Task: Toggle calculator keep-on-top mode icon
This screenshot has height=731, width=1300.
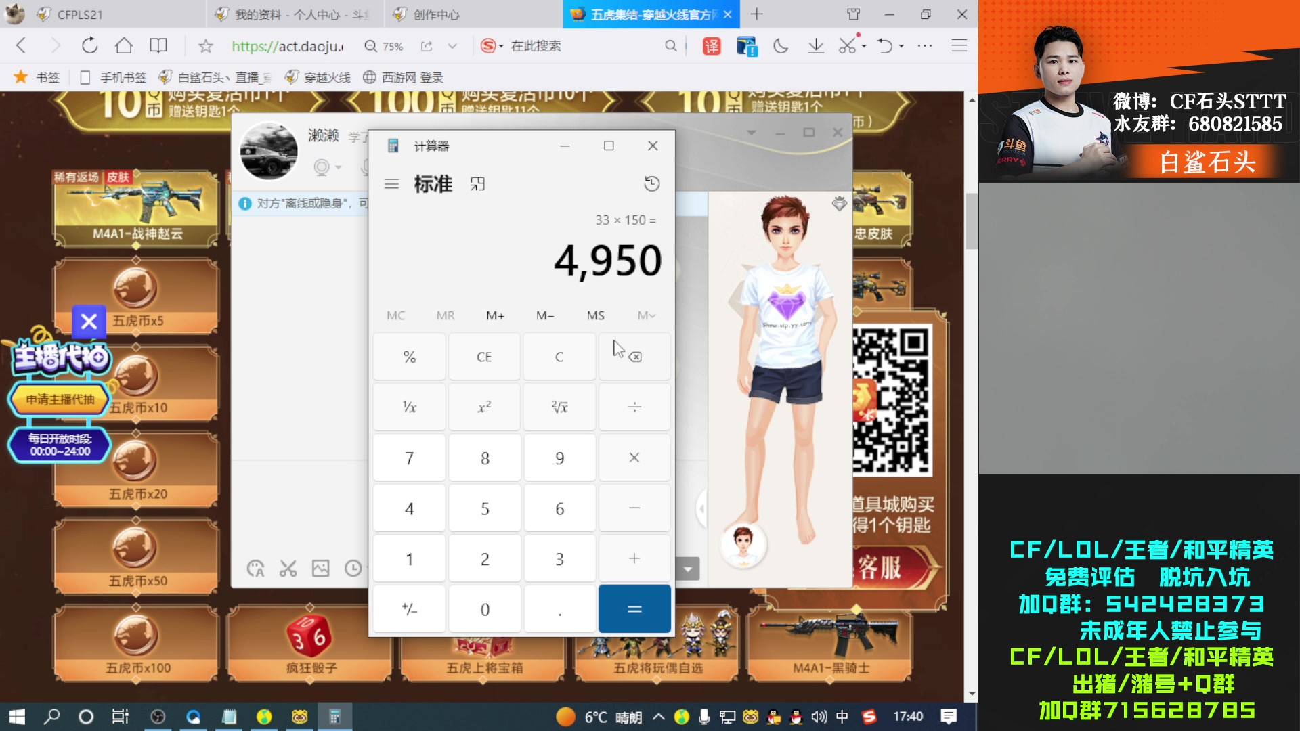Action: coord(477,184)
